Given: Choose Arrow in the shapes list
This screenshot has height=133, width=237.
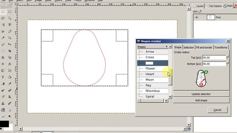Looking at the screenshot, I should pos(153,52).
